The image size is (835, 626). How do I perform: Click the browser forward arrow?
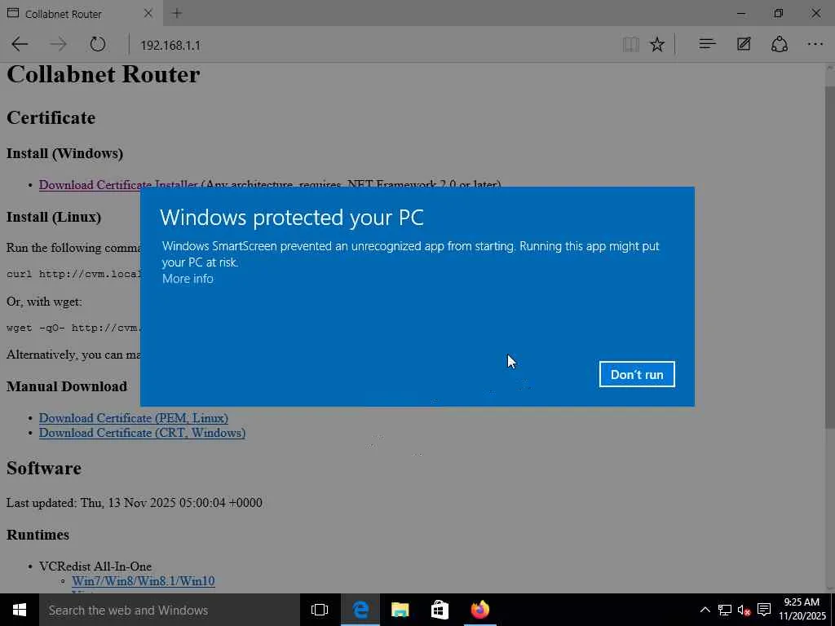coord(58,44)
